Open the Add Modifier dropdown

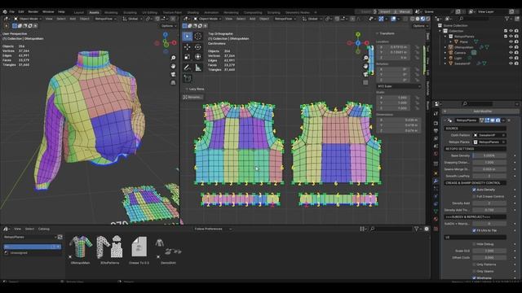(481, 112)
